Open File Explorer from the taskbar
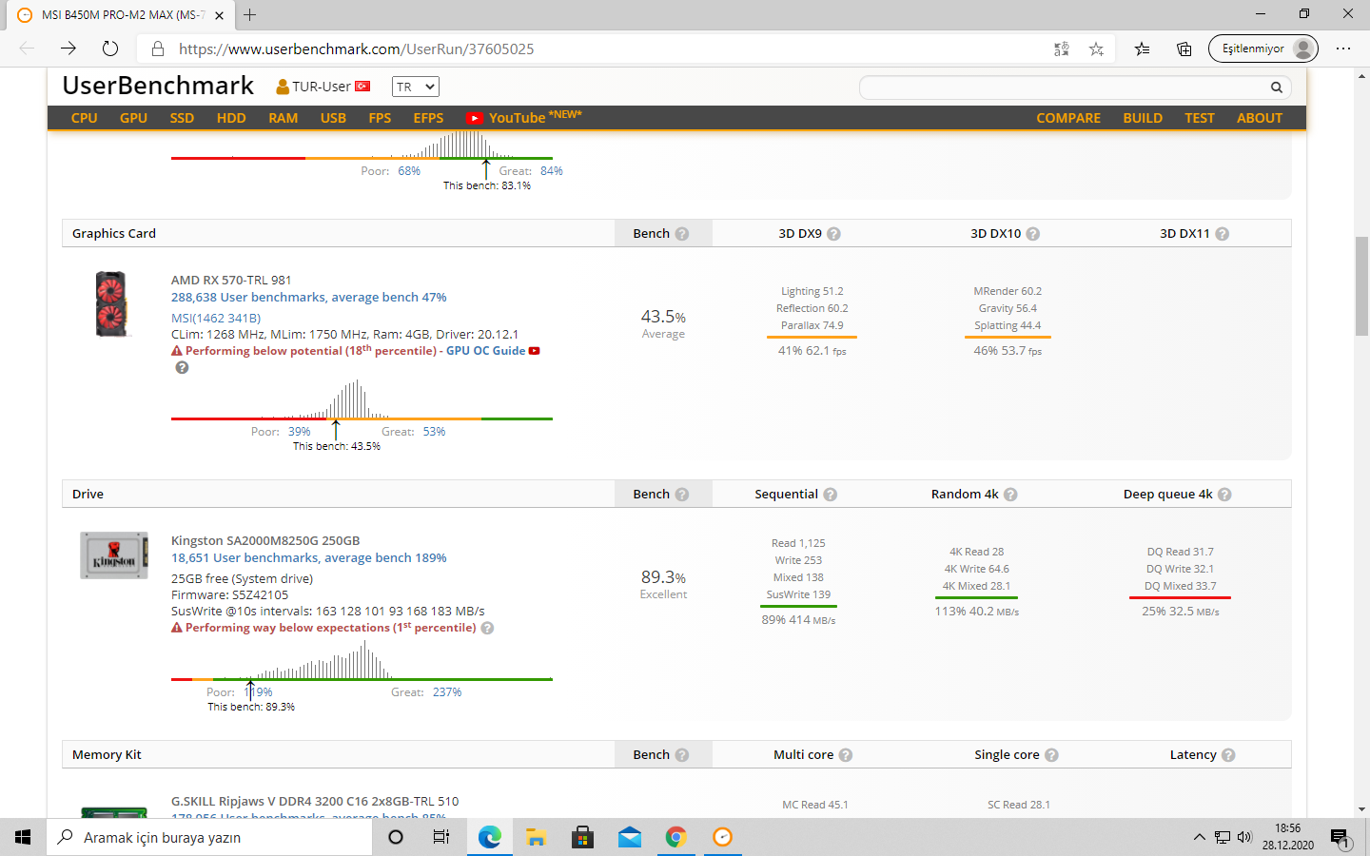1370x856 pixels. click(x=536, y=837)
